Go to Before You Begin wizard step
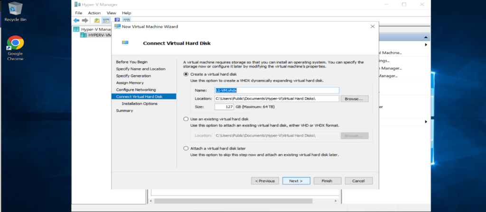Screen dimensions: 486x212 pos(132,62)
